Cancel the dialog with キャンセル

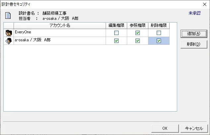194,128
